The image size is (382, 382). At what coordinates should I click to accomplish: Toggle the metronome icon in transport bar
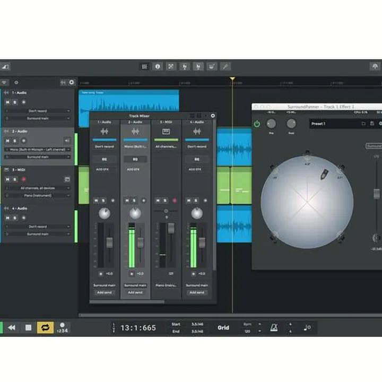[x=274, y=328]
